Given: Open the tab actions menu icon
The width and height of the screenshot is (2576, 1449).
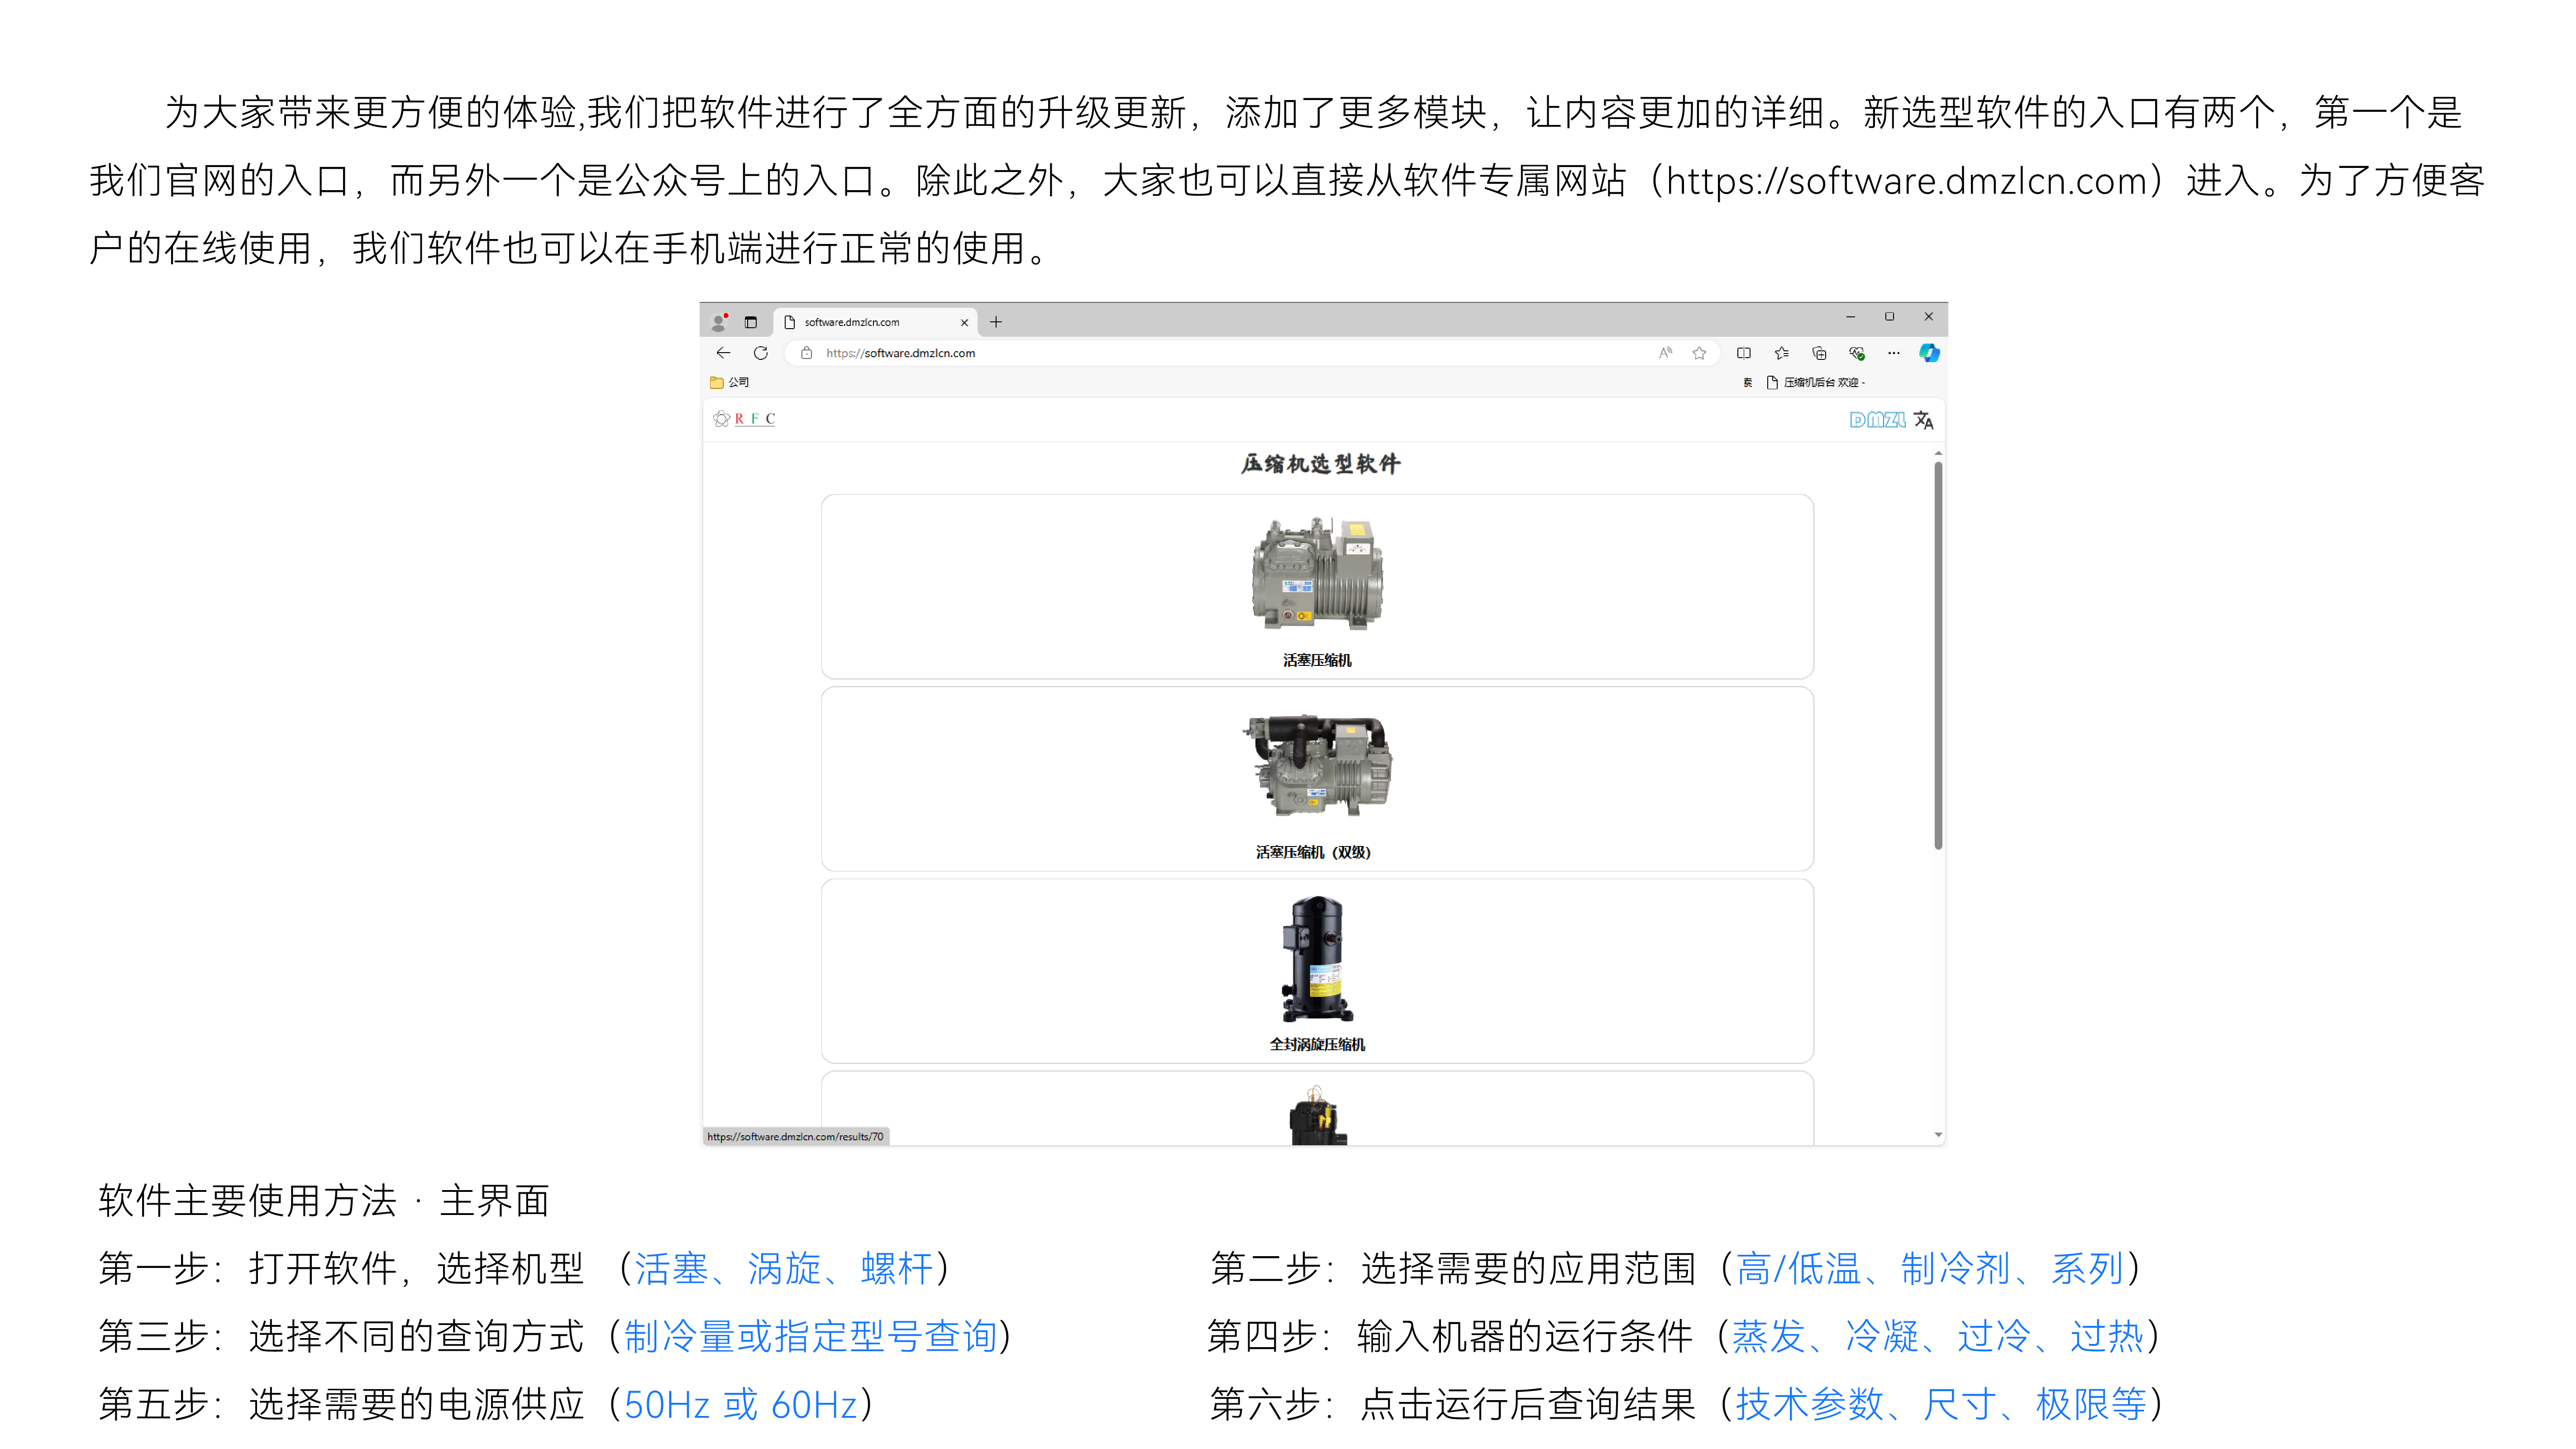Looking at the screenshot, I should (751, 322).
